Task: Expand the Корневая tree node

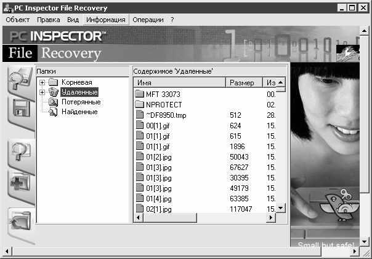Action: tap(42, 82)
